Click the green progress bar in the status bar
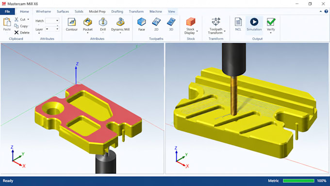Viewport: 330px width, 186px height. click(x=298, y=181)
